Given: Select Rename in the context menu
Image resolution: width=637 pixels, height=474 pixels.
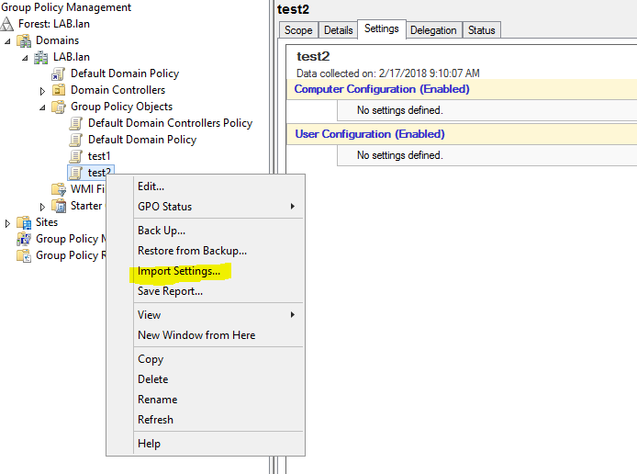Looking at the screenshot, I should 206,400.
